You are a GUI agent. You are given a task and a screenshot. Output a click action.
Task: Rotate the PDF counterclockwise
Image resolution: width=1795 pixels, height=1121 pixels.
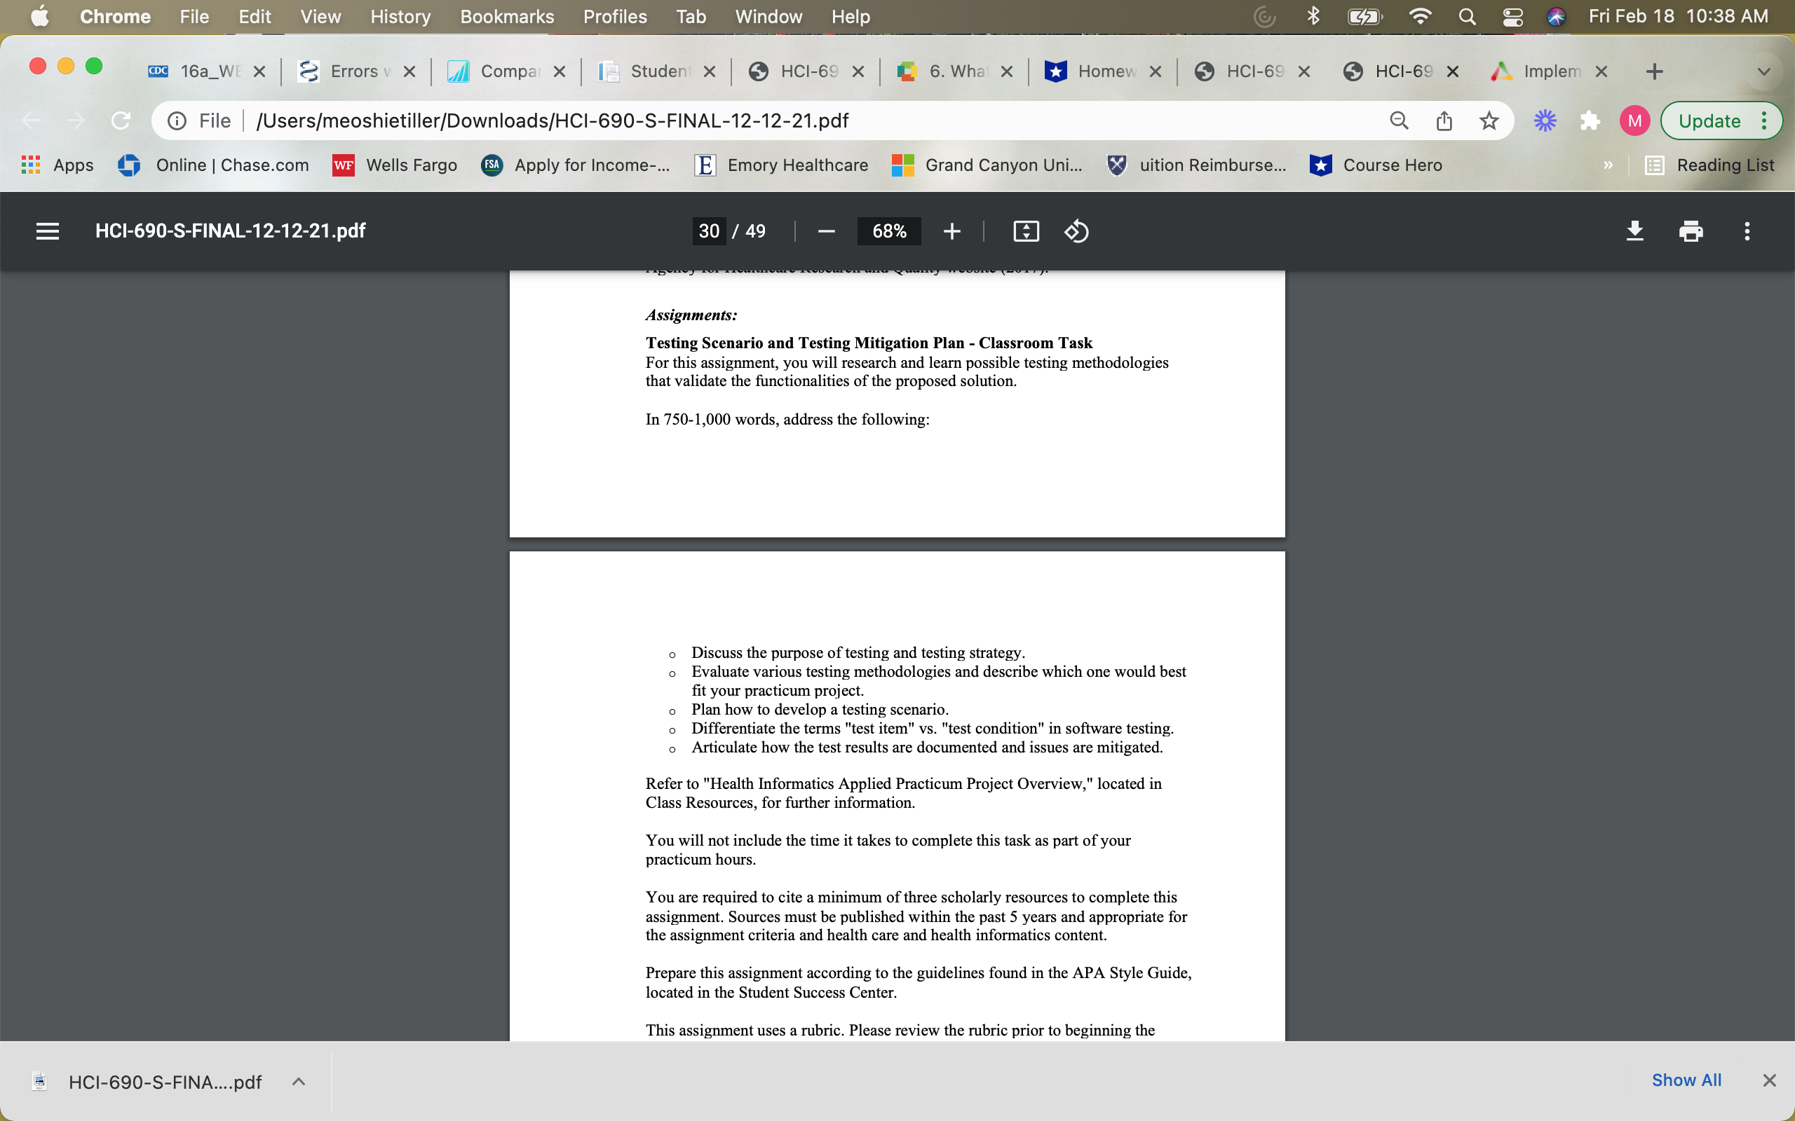point(1076,231)
